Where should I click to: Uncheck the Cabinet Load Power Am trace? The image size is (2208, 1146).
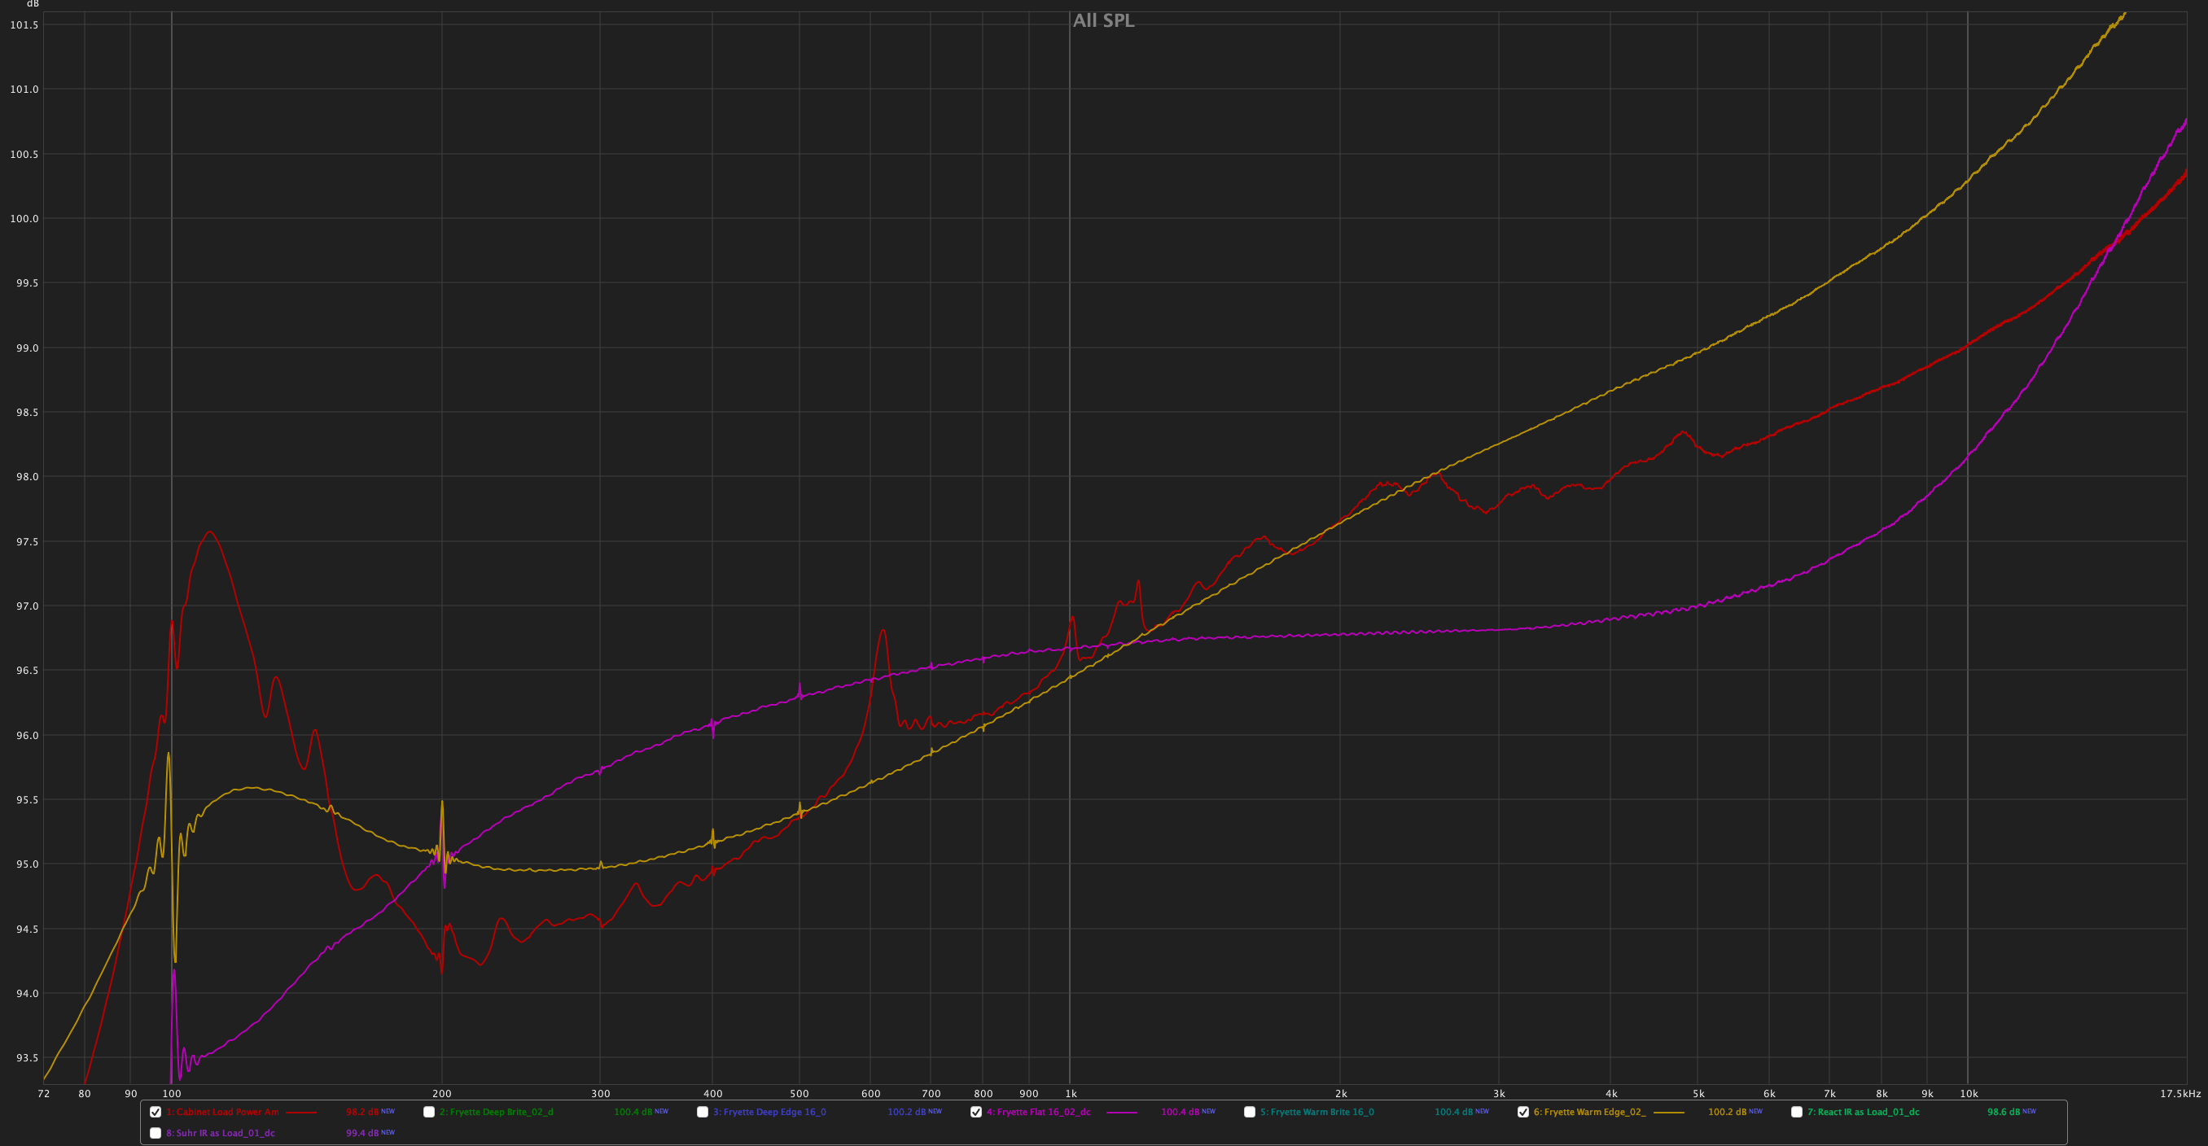pos(156,1112)
